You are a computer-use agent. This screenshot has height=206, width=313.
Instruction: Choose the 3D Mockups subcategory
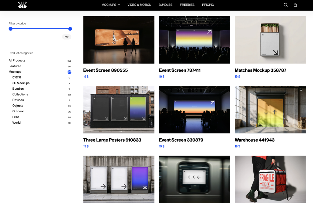coord(21,83)
